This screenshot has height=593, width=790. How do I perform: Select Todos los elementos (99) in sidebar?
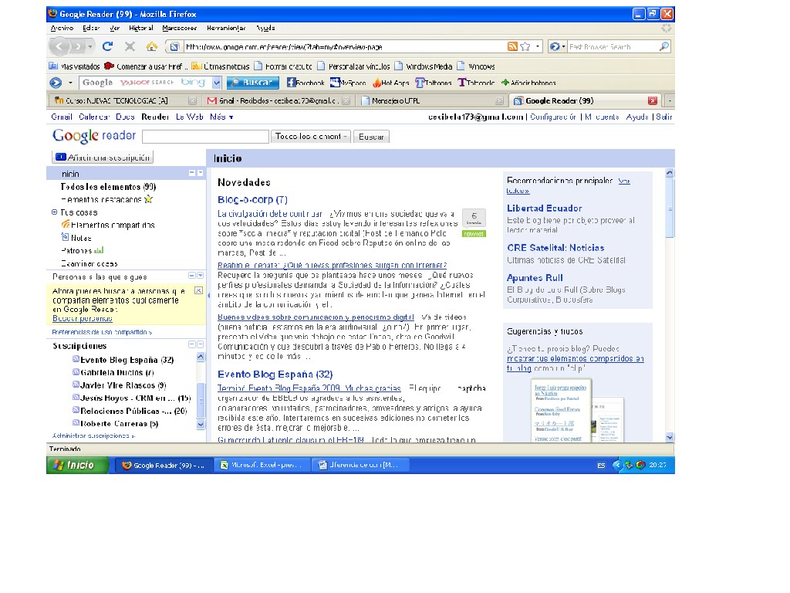click(x=108, y=187)
